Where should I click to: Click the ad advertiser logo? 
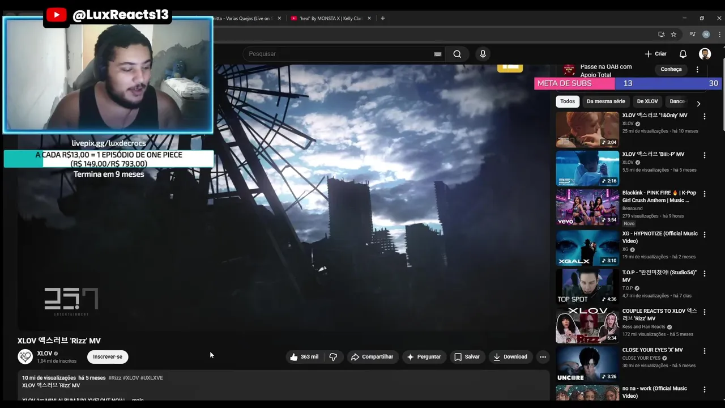[x=569, y=70]
